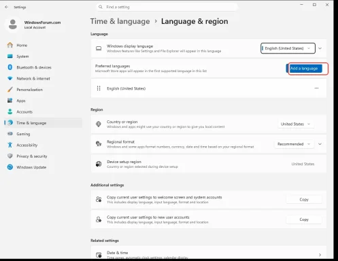Go to Bluetooth & devices
The width and height of the screenshot is (338, 261).
click(x=34, y=67)
